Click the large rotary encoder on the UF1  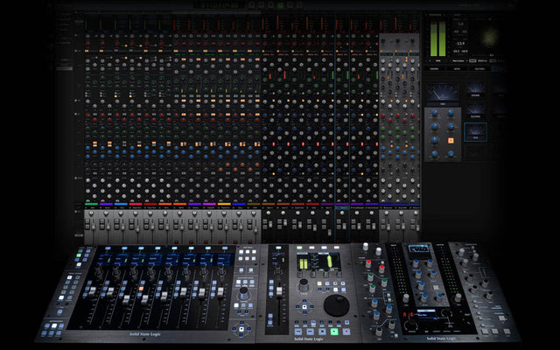coord(304,285)
